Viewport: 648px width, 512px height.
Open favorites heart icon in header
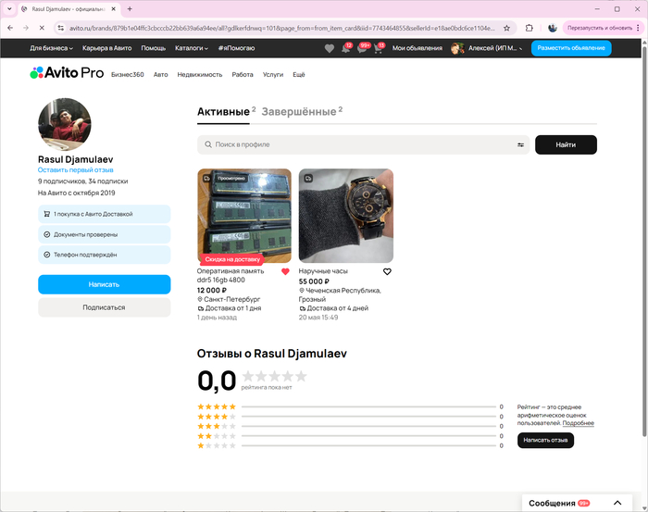tap(330, 48)
